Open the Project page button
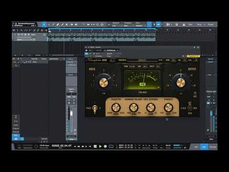229x172 pixels. click(210, 24)
